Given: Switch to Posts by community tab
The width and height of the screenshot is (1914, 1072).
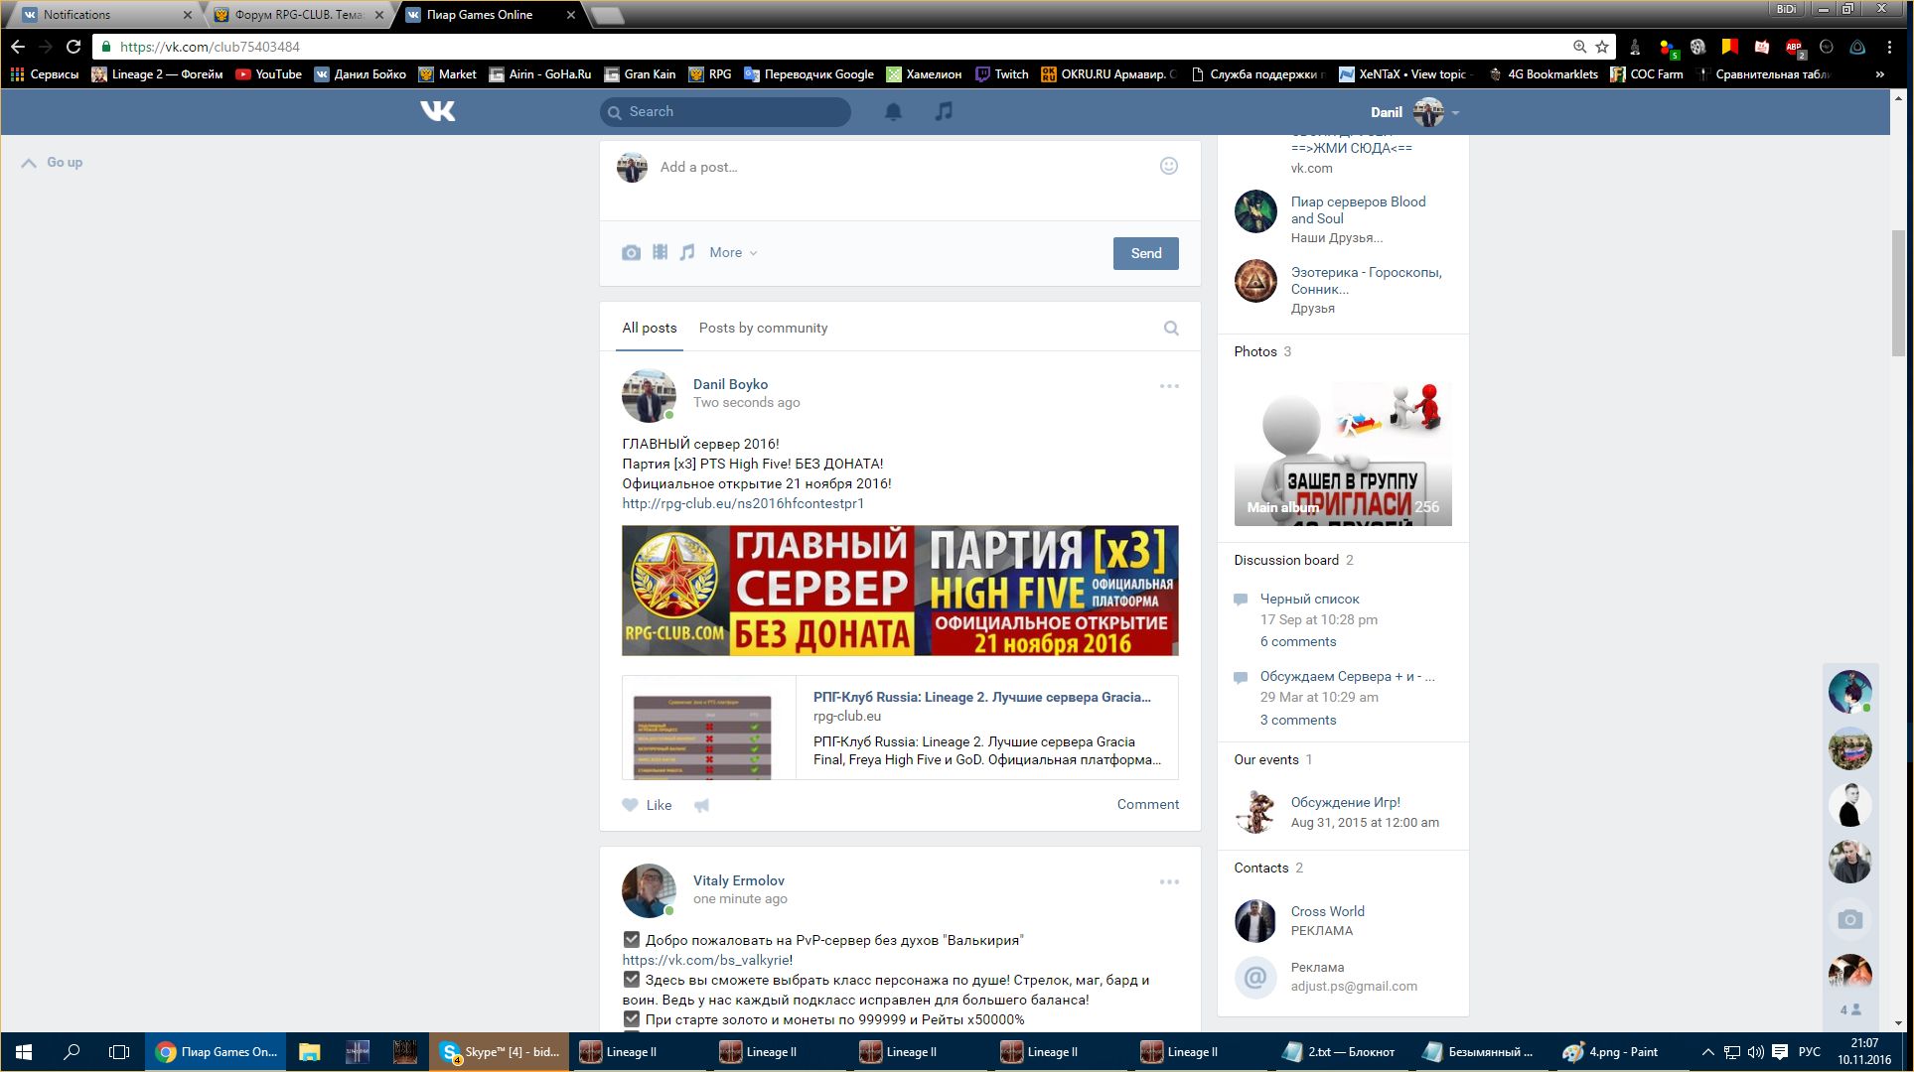Looking at the screenshot, I should [763, 328].
